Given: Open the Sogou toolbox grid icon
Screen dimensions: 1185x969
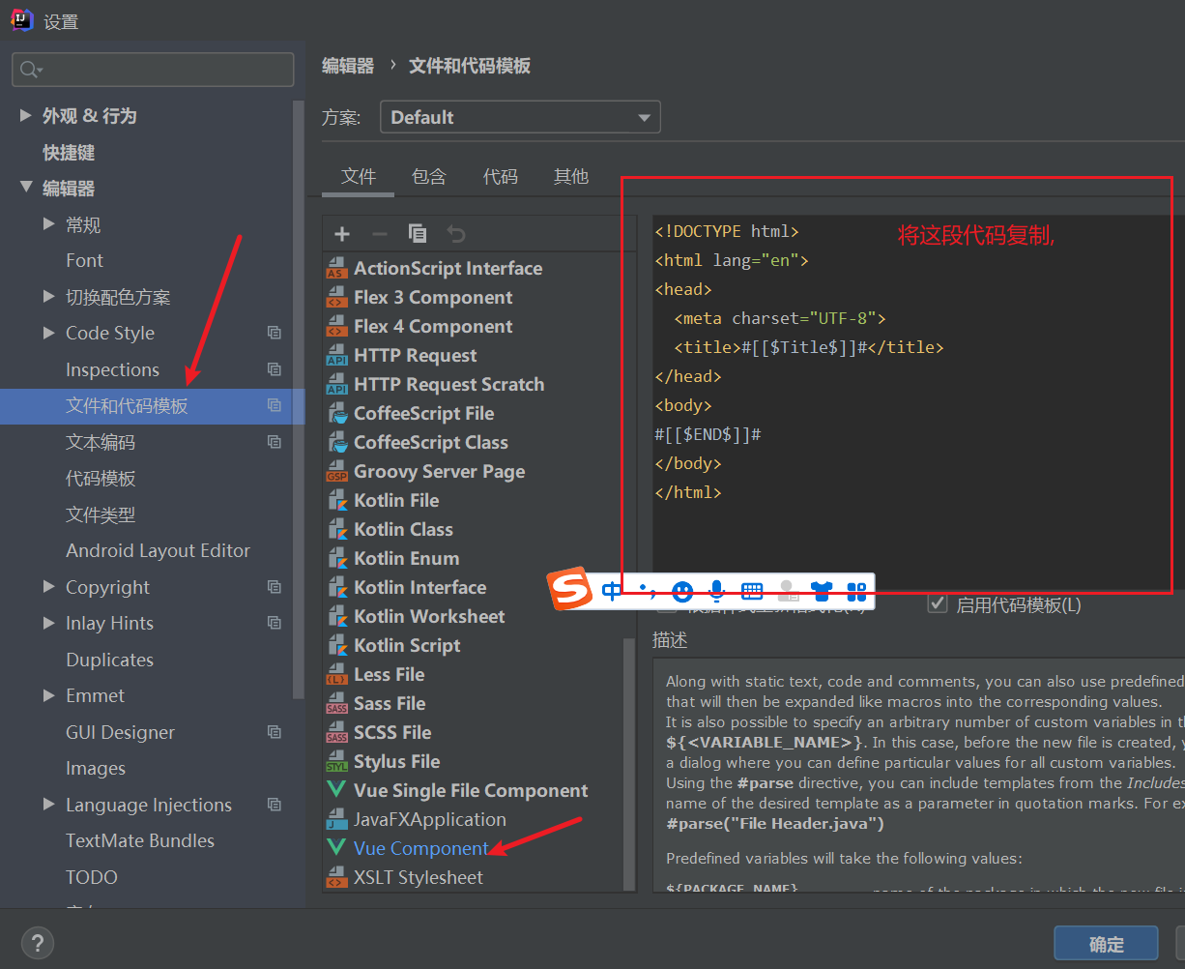Looking at the screenshot, I should (856, 591).
